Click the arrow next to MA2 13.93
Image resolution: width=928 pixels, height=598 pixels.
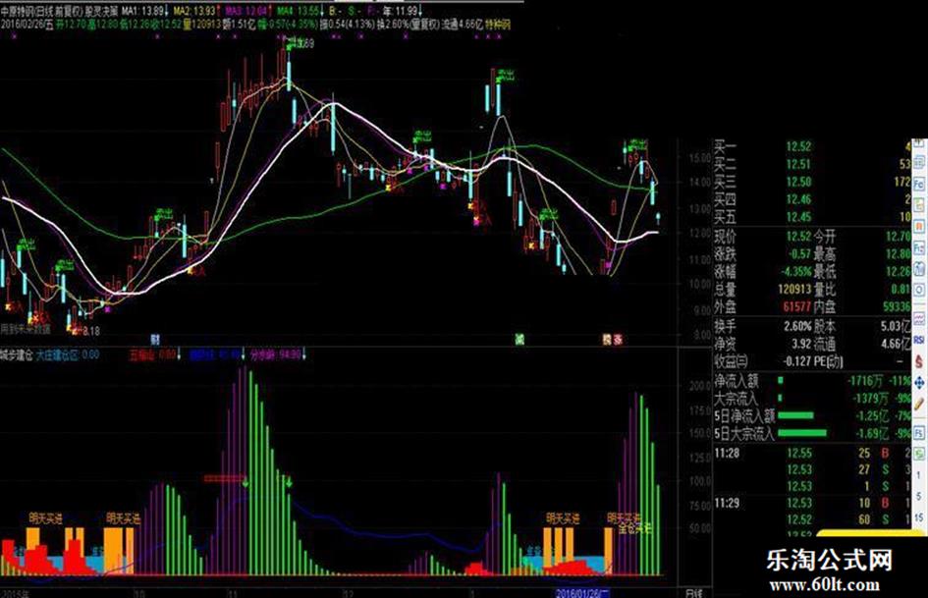[220, 11]
